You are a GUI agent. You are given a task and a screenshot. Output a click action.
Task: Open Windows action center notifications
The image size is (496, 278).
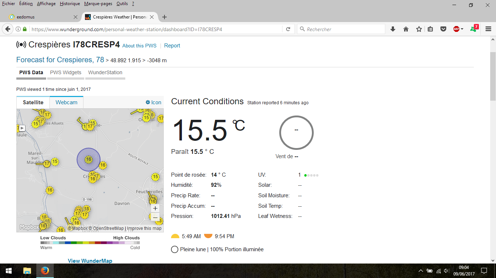pos(484,271)
